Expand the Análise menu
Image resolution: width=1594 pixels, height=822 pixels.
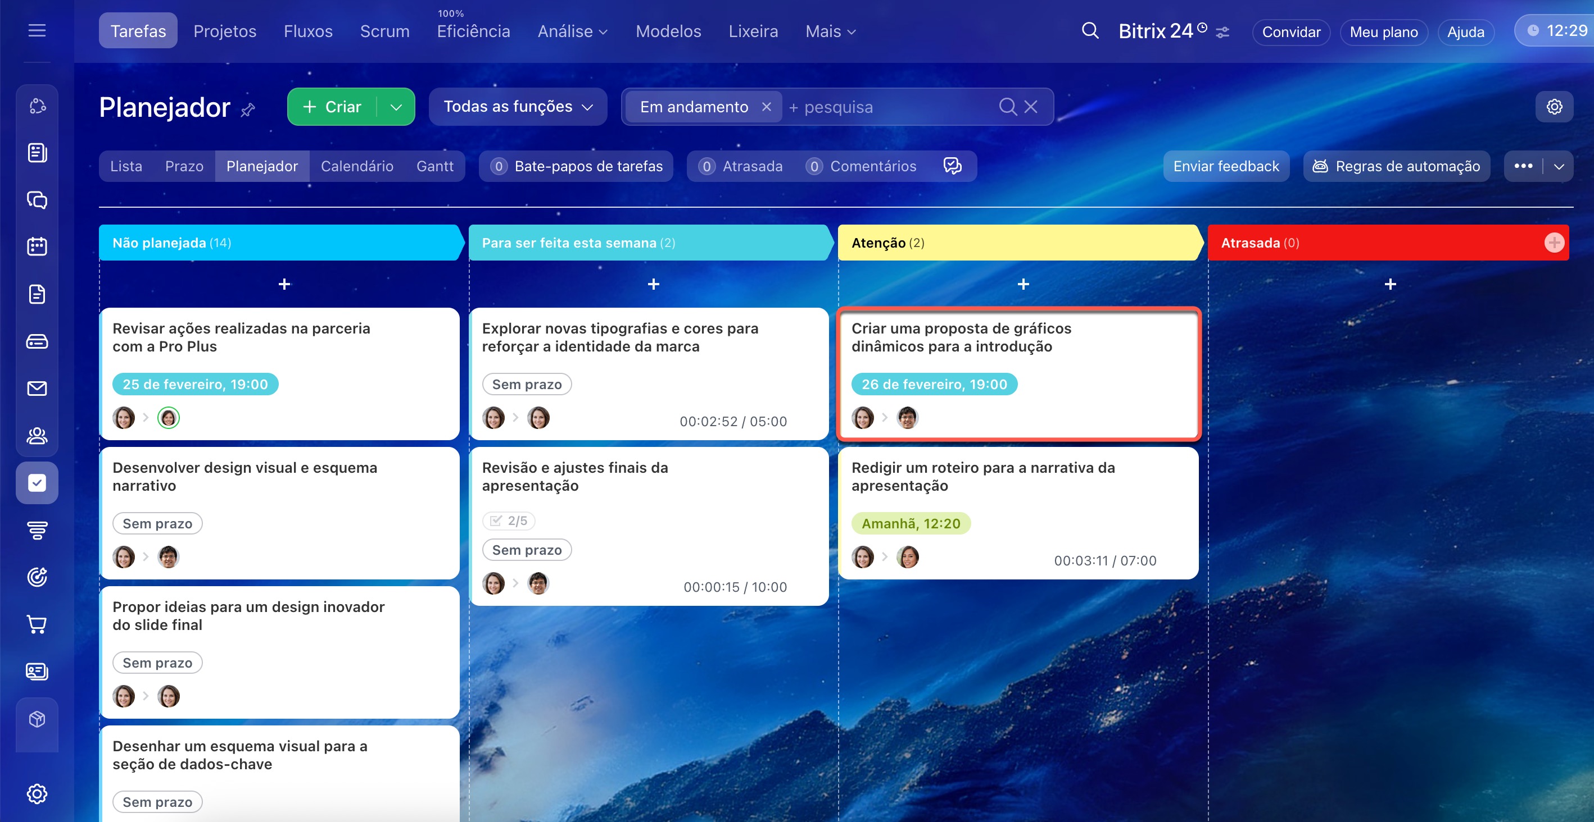coord(572,31)
